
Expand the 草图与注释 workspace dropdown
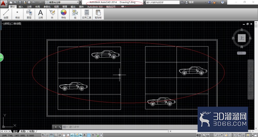[x=62, y=2]
